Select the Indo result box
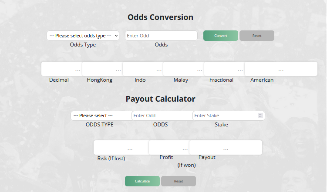327x192 pixels. [x=142, y=69]
